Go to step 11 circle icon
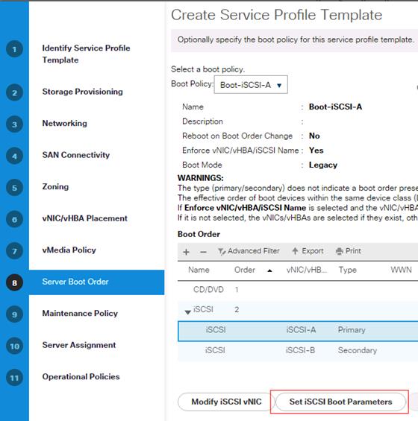This screenshot has height=421, width=418. point(14,378)
